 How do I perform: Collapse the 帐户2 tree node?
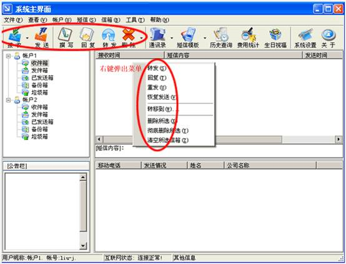8,100
